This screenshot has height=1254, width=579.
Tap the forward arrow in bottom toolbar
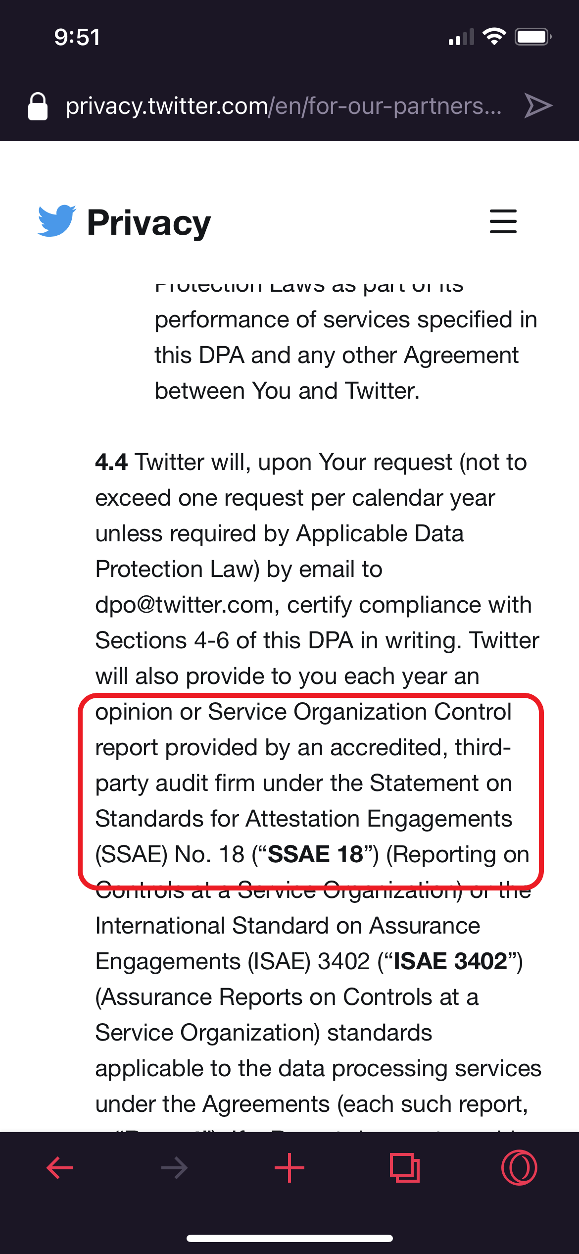click(x=174, y=1168)
